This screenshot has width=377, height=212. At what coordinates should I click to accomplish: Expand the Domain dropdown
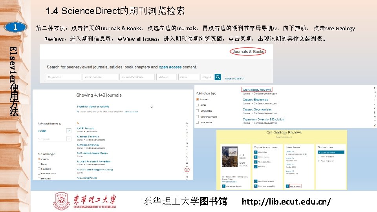click(x=69, y=131)
